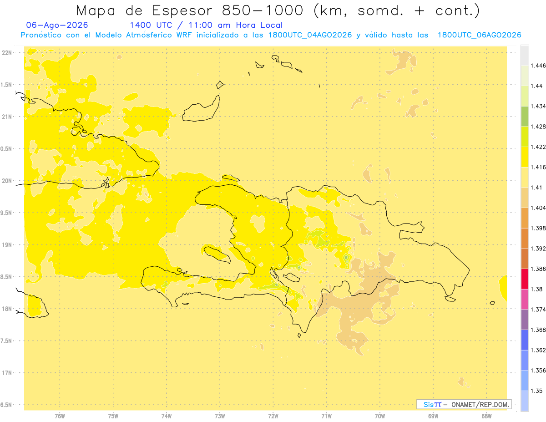Screen dimensions: 546x422
Task: Click the colorbar value '1.434'
Action: [x=539, y=106]
